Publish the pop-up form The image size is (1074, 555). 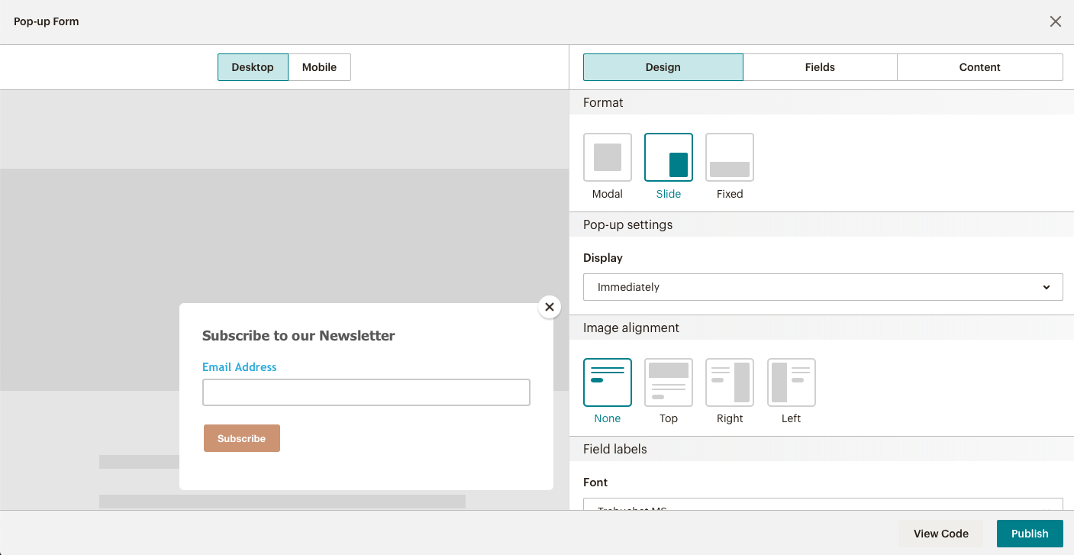1029,534
